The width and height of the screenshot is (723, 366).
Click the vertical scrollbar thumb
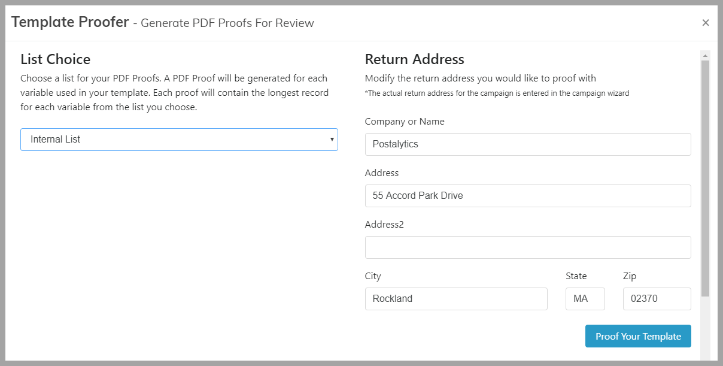click(x=706, y=178)
